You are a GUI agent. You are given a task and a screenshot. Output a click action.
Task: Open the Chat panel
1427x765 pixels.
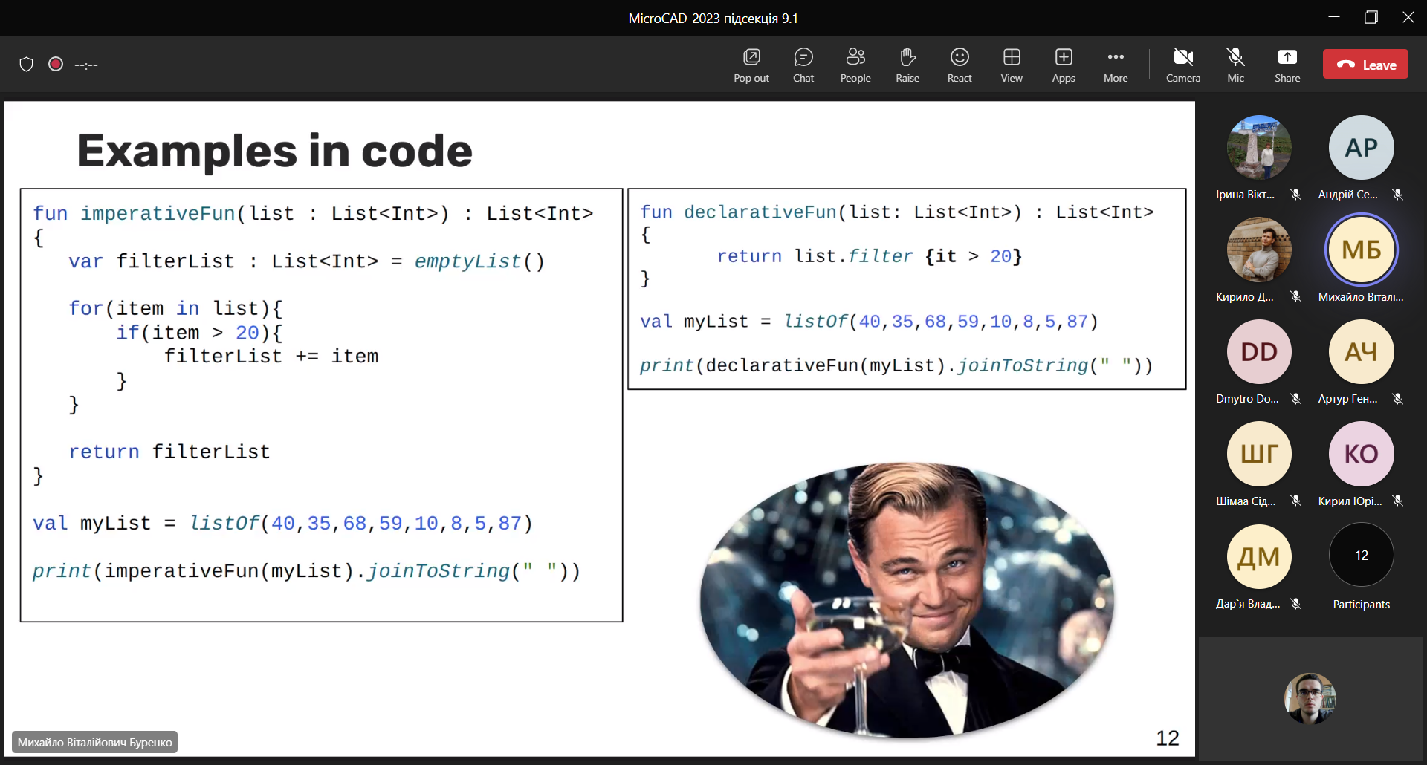pos(803,65)
